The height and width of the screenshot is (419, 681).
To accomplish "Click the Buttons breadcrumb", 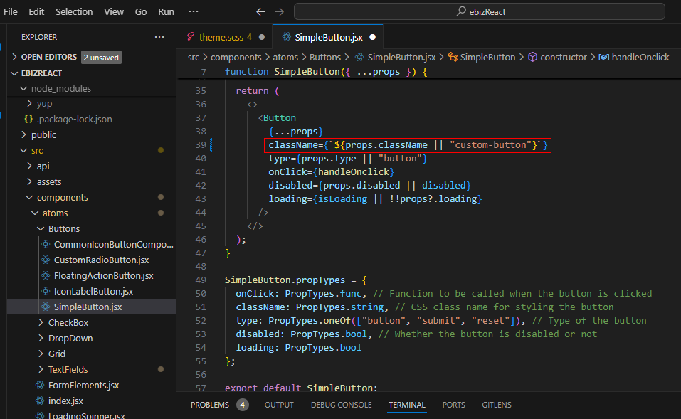I will pos(325,58).
